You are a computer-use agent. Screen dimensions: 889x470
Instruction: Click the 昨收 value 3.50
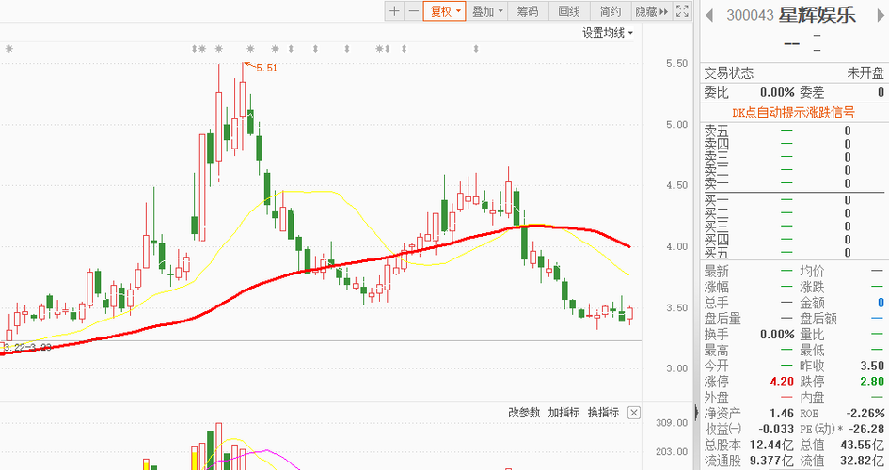[872, 366]
